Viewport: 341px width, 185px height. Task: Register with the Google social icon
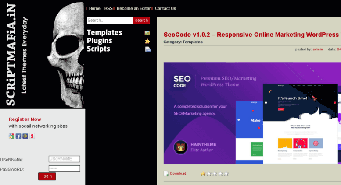[11, 136]
